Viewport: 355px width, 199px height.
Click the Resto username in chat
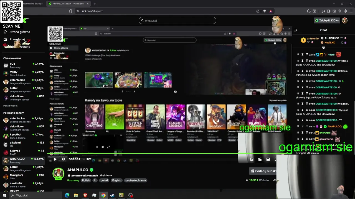331,55
